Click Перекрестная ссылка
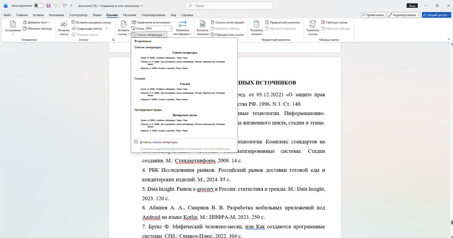This screenshot has width=453, height=238. click(227, 34)
